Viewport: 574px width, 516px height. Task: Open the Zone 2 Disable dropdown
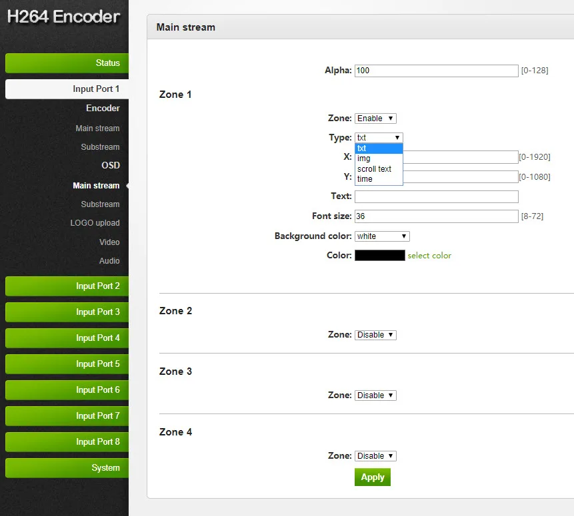[375, 335]
